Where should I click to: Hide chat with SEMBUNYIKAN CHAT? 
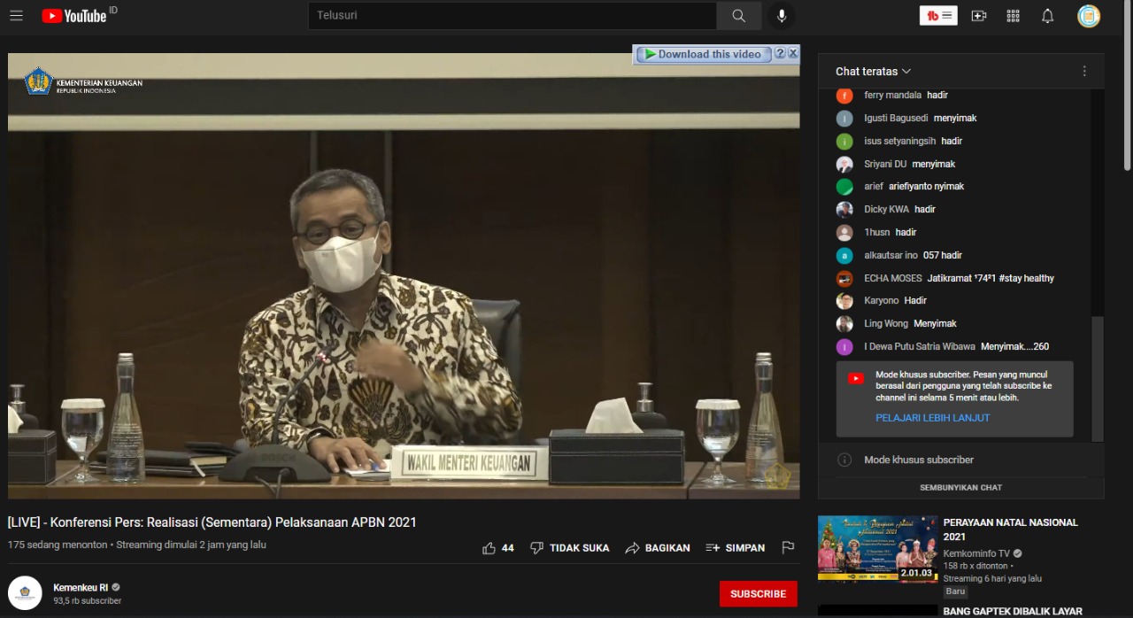pos(960,488)
